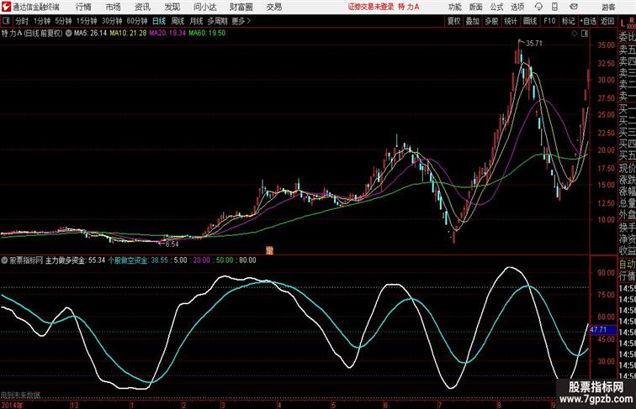Image resolution: width=636 pixels, height=409 pixels.
Task: Open the 公式 menu
Action: click(496, 7)
